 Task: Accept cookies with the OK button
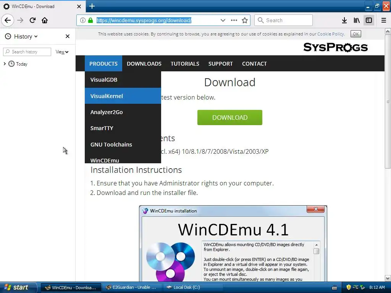tap(355, 34)
